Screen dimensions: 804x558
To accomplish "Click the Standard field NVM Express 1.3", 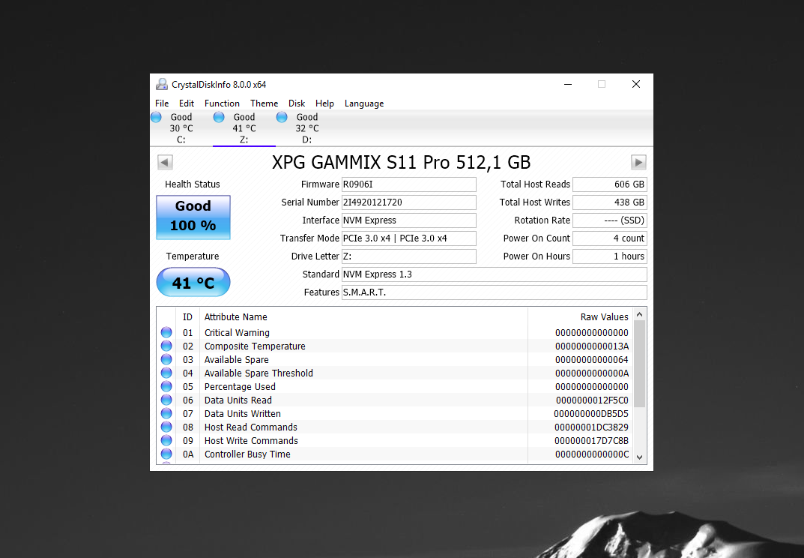I will tap(495, 274).
